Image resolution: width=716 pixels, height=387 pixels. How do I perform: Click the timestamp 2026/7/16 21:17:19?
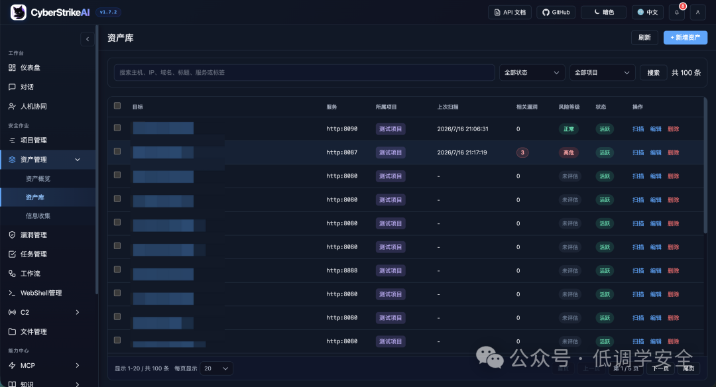pyautogui.click(x=461, y=152)
